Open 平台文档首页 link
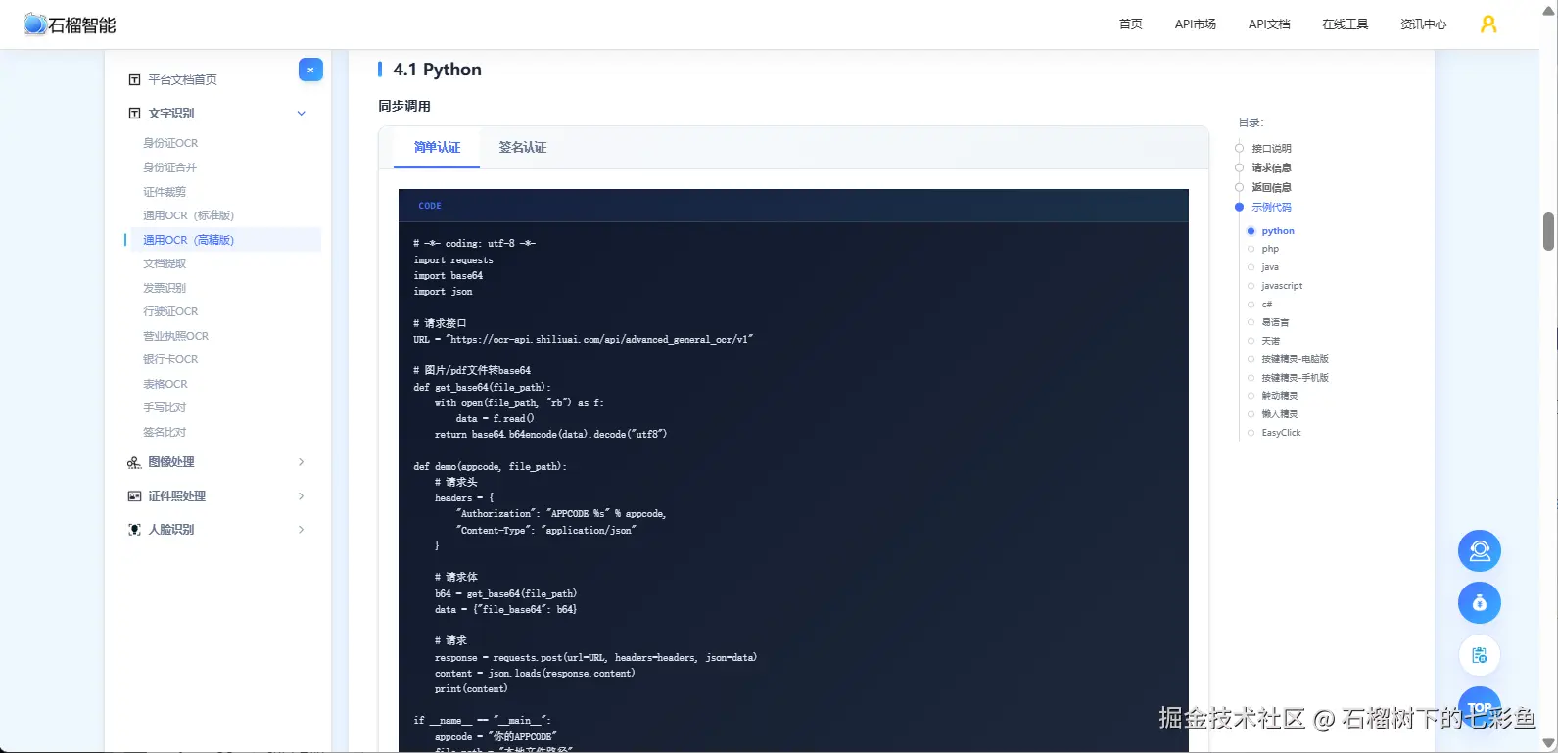This screenshot has height=753, width=1558. pos(183,80)
